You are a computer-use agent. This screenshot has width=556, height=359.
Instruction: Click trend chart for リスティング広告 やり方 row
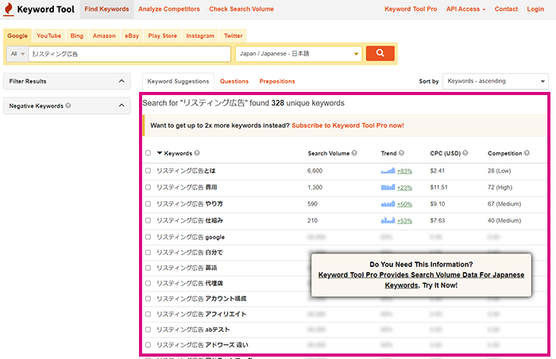point(388,204)
